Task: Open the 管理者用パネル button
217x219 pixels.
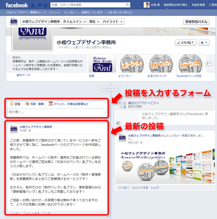Action: pyautogui.click(x=196, y=22)
